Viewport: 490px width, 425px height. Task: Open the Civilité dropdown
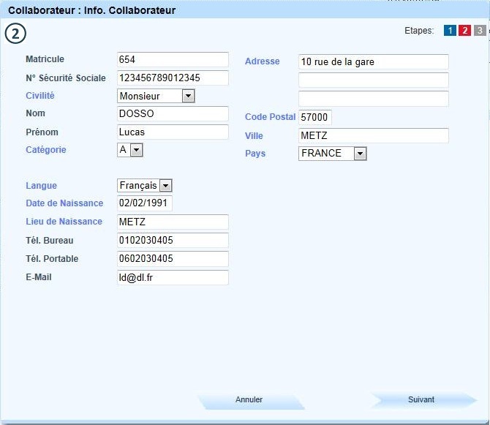click(x=188, y=96)
